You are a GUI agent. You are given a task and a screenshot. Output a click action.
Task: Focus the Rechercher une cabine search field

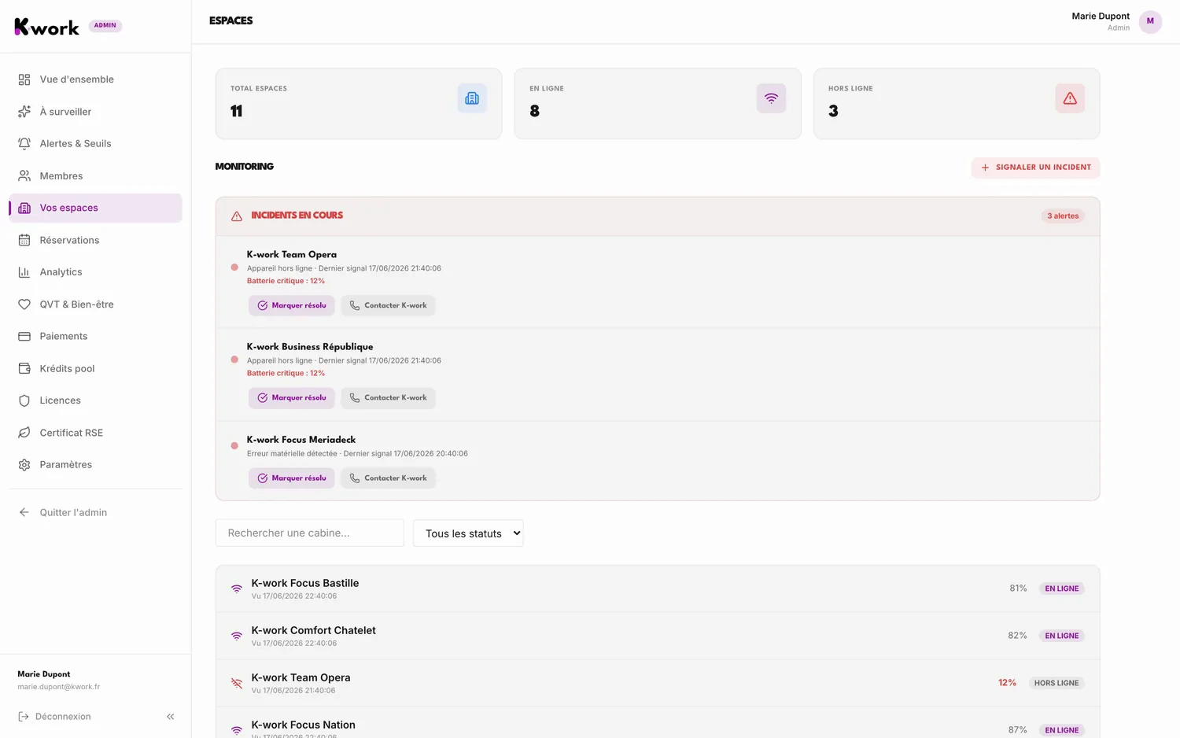tap(310, 533)
